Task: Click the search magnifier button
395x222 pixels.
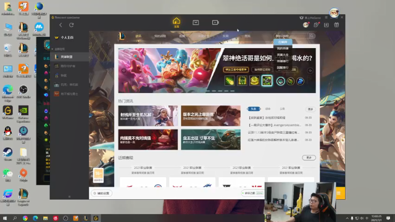Action: (312, 36)
